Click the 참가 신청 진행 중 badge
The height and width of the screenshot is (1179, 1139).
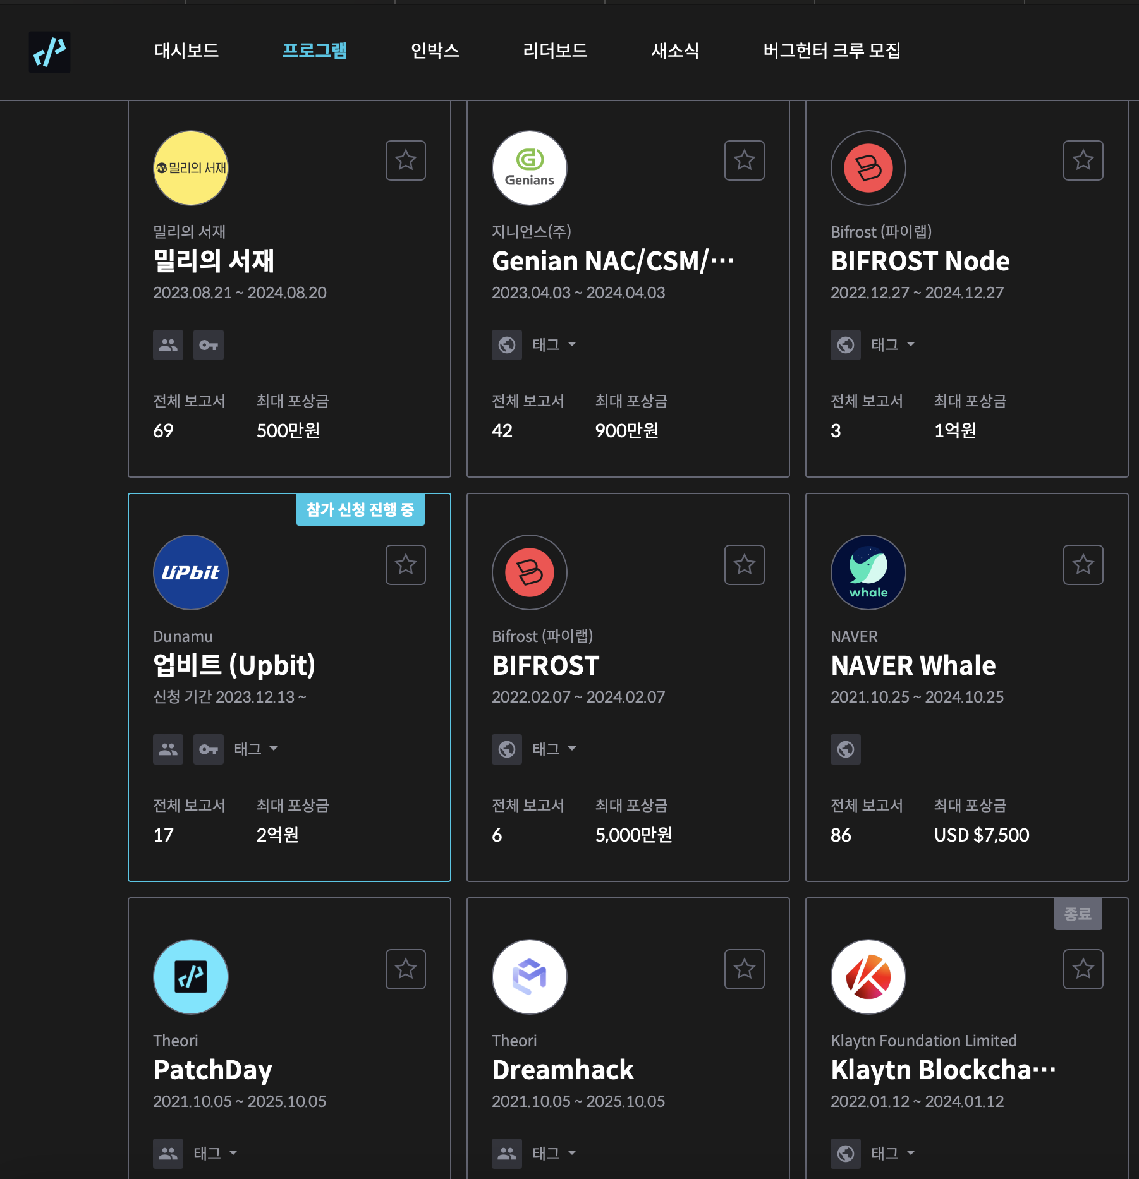[x=360, y=509]
